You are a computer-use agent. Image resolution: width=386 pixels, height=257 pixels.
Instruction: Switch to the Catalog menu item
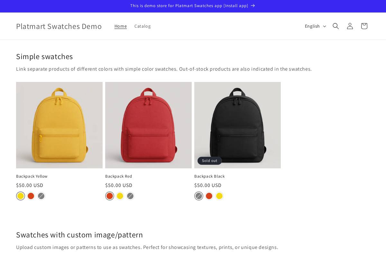142,26
